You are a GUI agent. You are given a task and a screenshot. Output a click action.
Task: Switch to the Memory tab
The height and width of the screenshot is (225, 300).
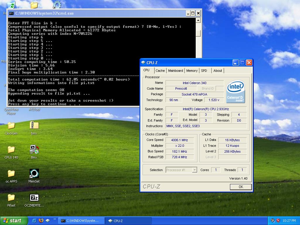[x=192, y=71]
